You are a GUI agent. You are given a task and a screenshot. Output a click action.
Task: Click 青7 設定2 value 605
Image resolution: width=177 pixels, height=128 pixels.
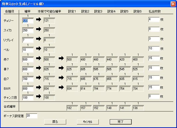(86, 69)
